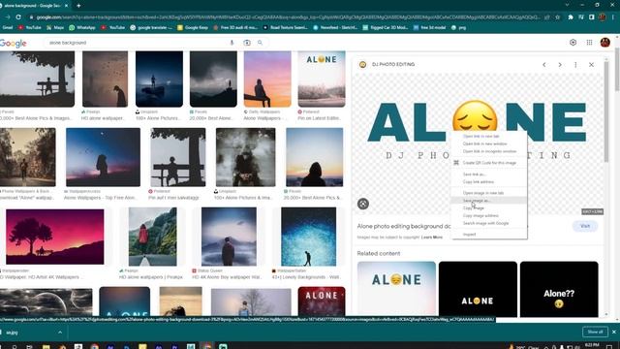Open a new browser tab with plus

(x=78, y=6)
